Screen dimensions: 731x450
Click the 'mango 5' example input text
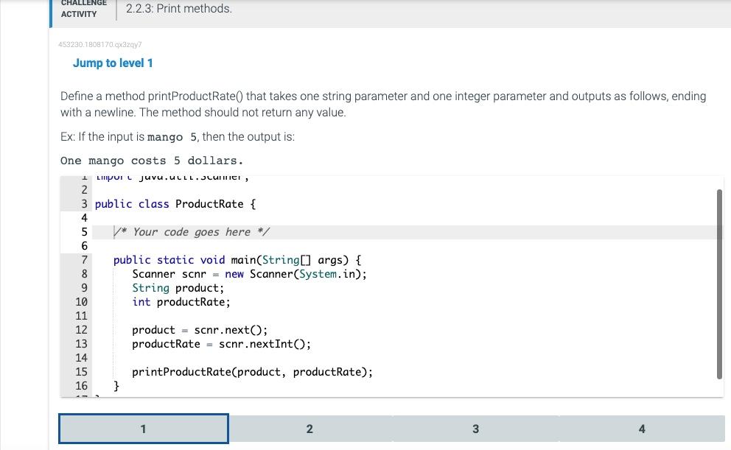tap(172, 137)
